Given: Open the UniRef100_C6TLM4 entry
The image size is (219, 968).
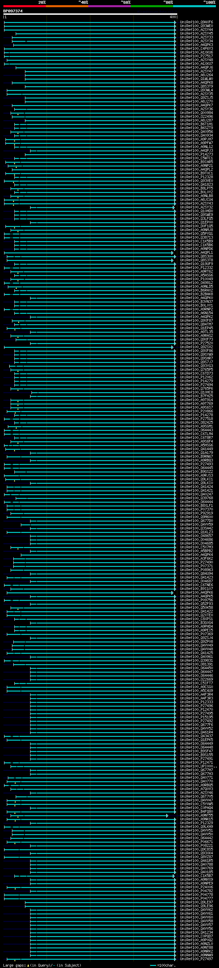Looking at the screenshot, I should [196, 434].
